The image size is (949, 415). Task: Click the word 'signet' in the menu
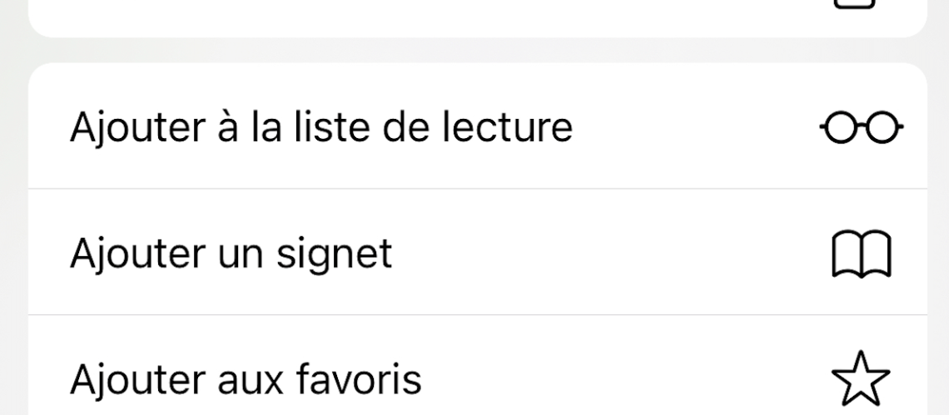tap(334, 255)
